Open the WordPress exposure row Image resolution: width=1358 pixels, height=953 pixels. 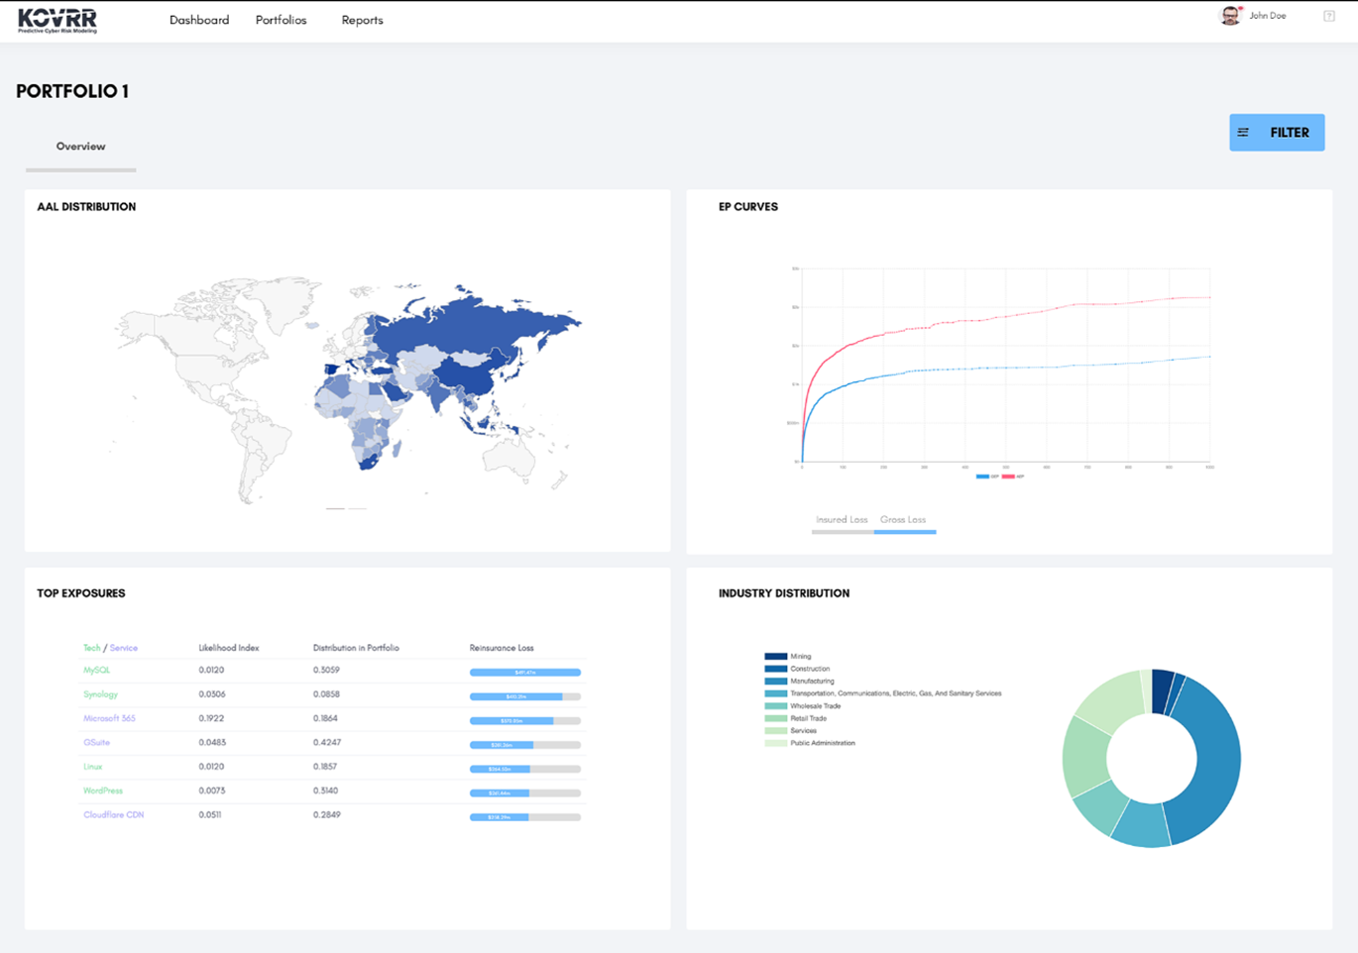[103, 791]
